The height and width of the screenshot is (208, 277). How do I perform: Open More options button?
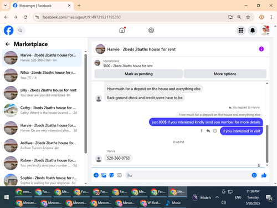225,74
